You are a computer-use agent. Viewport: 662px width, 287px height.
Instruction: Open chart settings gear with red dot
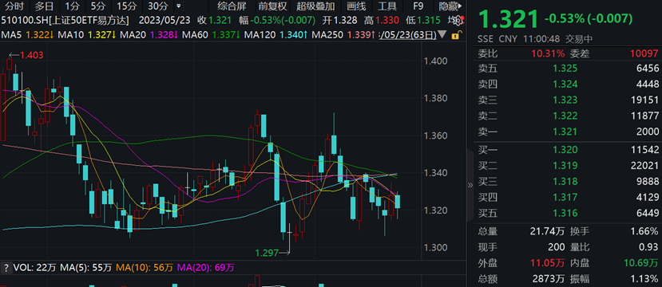click(458, 20)
